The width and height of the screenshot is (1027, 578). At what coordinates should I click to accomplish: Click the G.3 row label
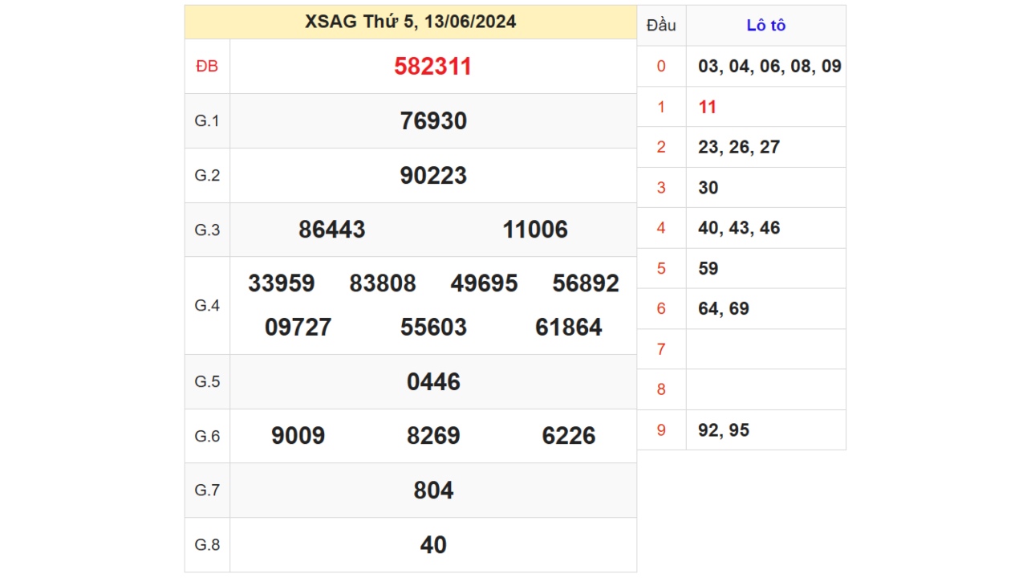tap(207, 230)
